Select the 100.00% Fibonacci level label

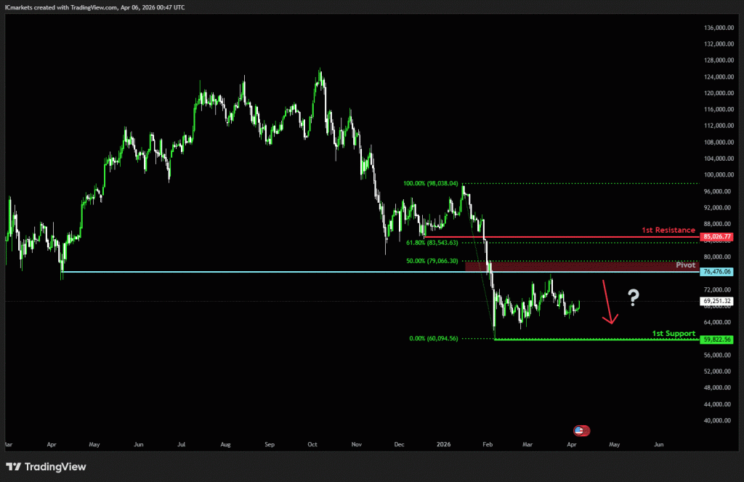click(x=430, y=183)
